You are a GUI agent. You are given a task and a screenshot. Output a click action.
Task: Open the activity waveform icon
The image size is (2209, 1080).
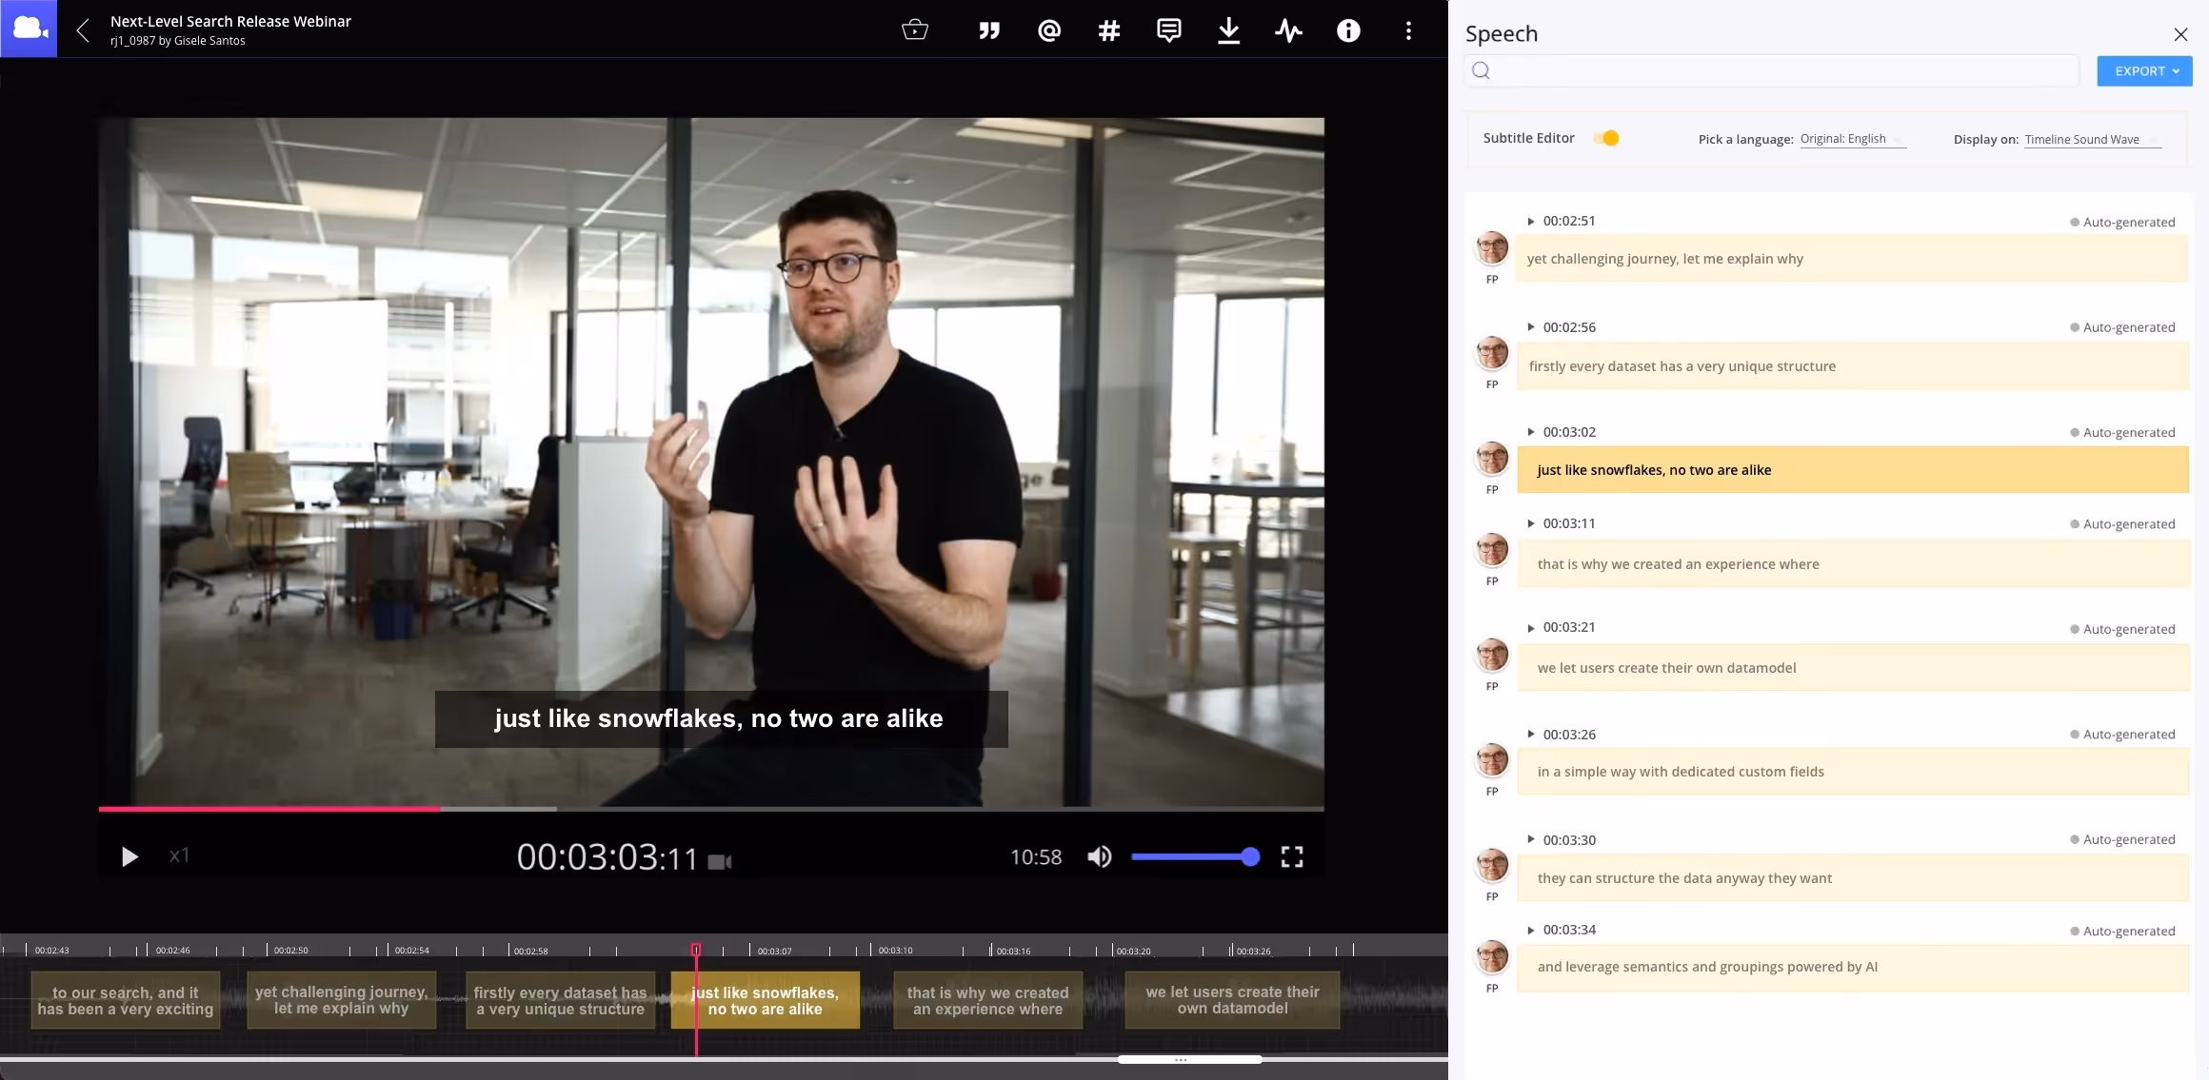point(1288,30)
